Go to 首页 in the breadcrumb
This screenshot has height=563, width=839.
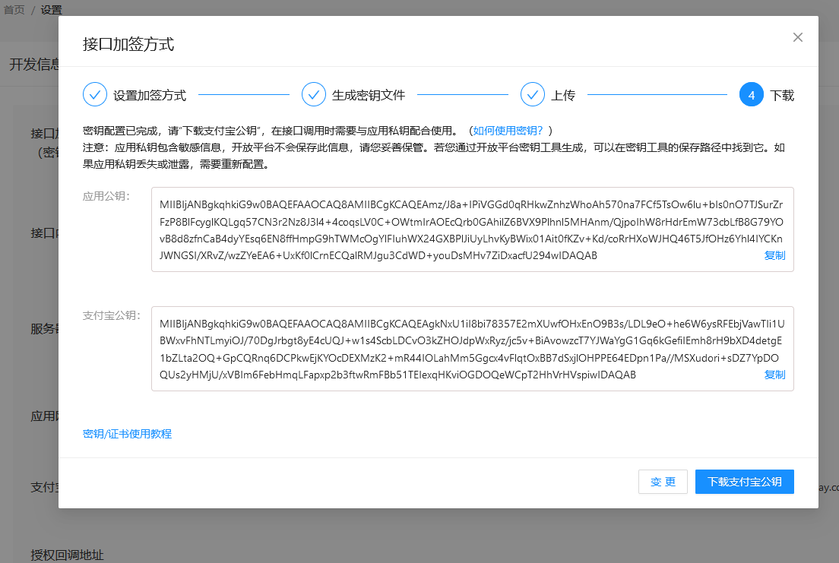pyautogui.click(x=14, y=10)
